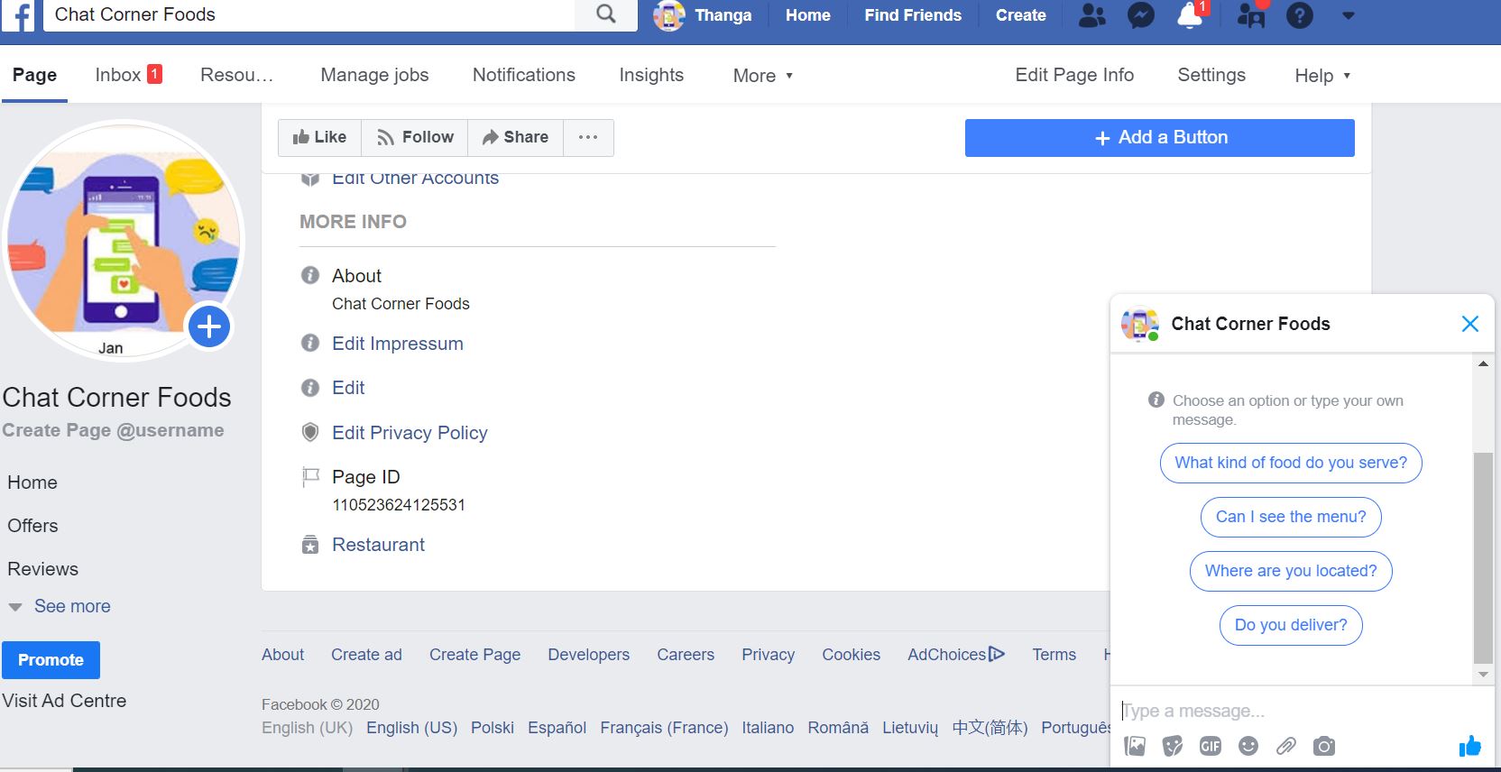This screenshot has height=772, width=1501.
Task: Click the account dropdown arrow in top bar
Action: point(1349,15)
